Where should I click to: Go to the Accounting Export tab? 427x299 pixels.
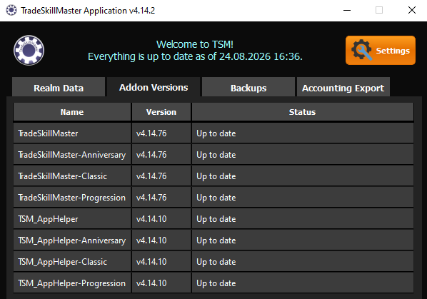pyautogui.click(x=343, y=87)
